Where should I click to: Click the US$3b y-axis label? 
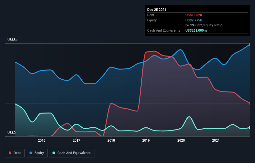(x=12, y=40)
